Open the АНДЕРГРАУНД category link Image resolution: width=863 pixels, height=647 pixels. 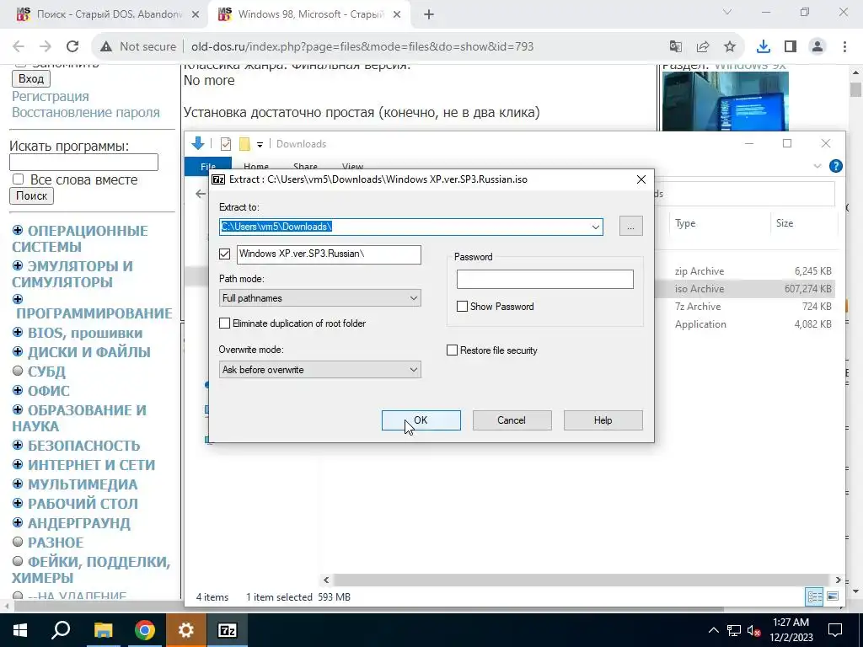(79, 523)
